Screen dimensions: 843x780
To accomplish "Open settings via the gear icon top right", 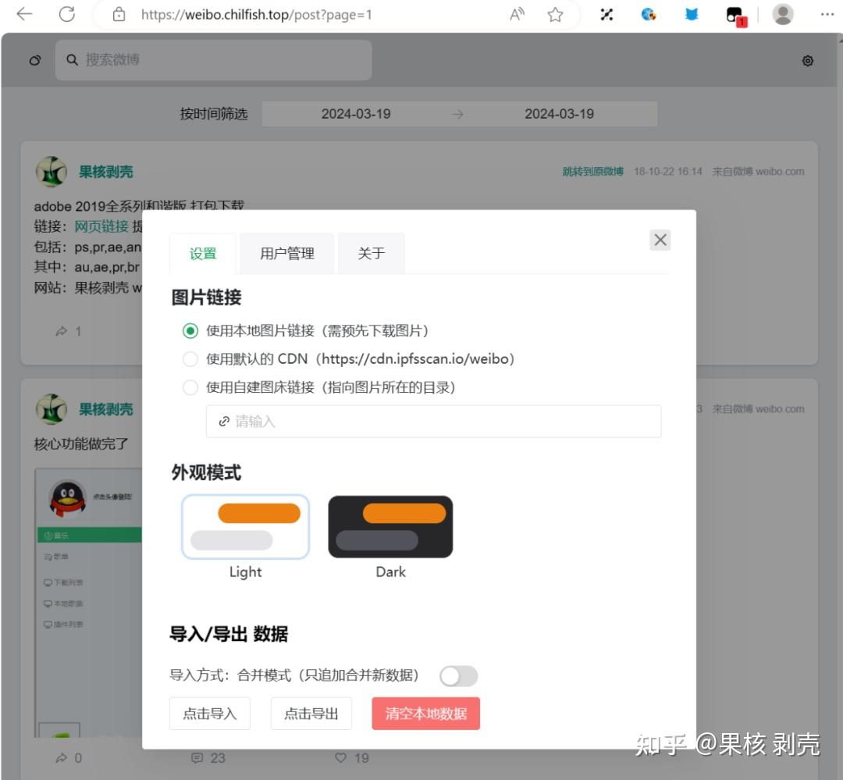I will pyautogui.click(x=808, y=60).
